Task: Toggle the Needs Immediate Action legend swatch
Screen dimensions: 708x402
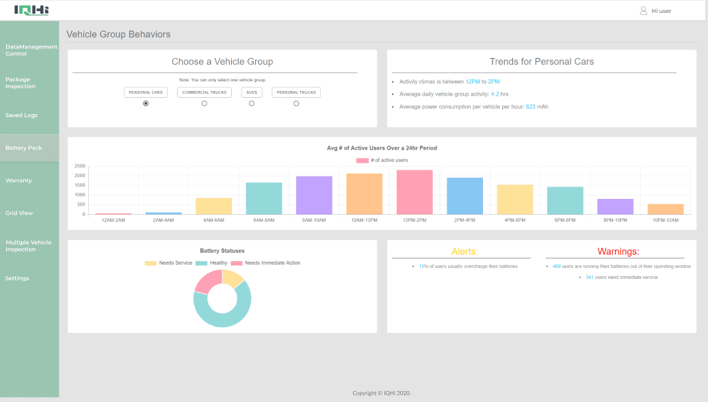Action: [x=237, y=263]
